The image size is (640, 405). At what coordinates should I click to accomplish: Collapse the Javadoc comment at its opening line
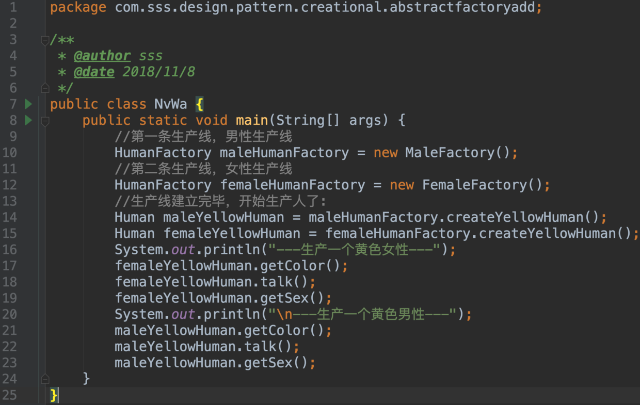(x=45, y=40)
